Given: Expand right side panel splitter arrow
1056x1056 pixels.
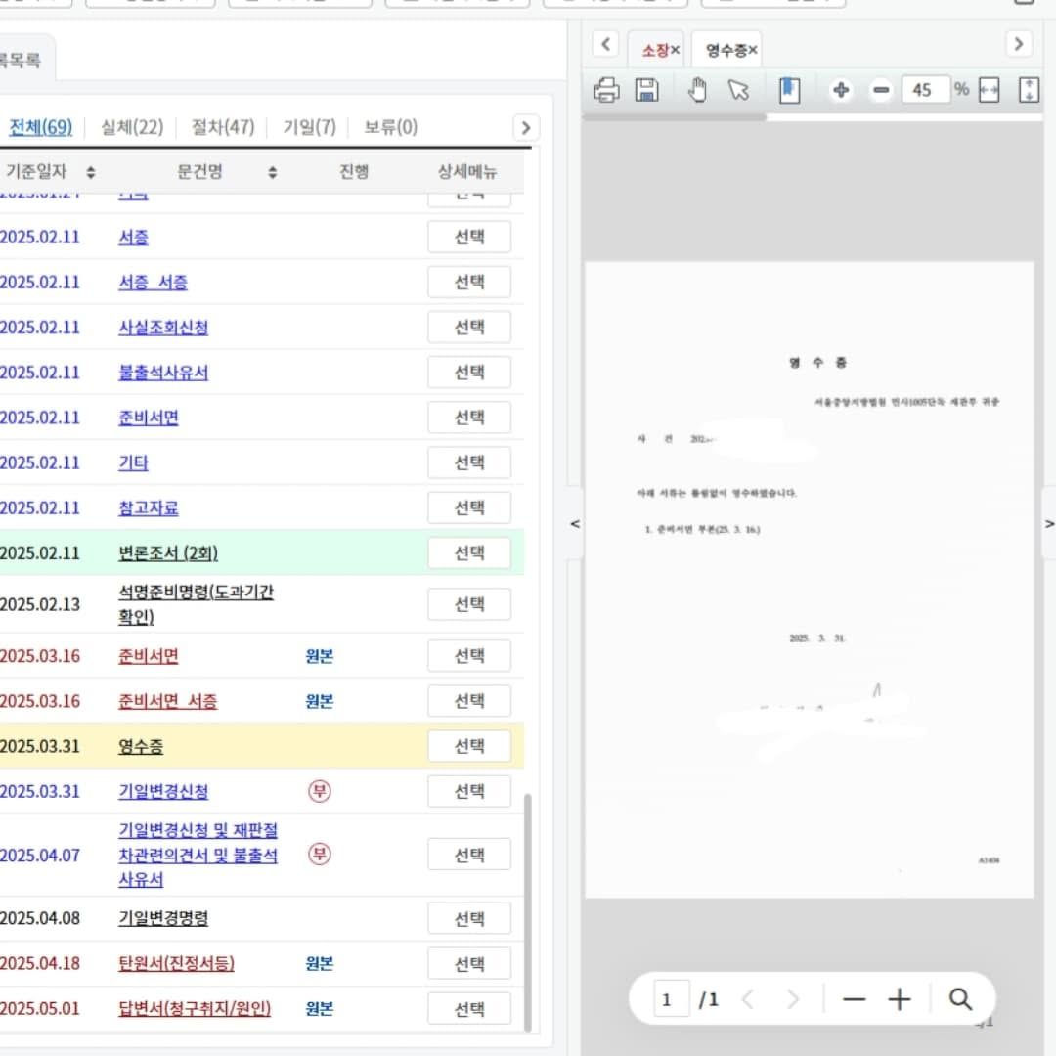Looking at the screenshot, I should point(1048,523).
